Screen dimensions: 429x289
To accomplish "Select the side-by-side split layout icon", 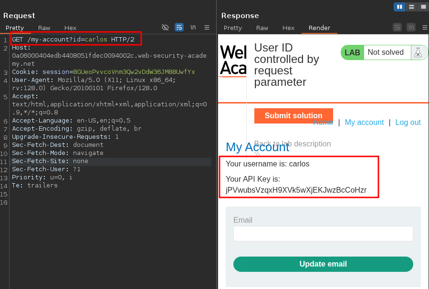I will point(399,7).
